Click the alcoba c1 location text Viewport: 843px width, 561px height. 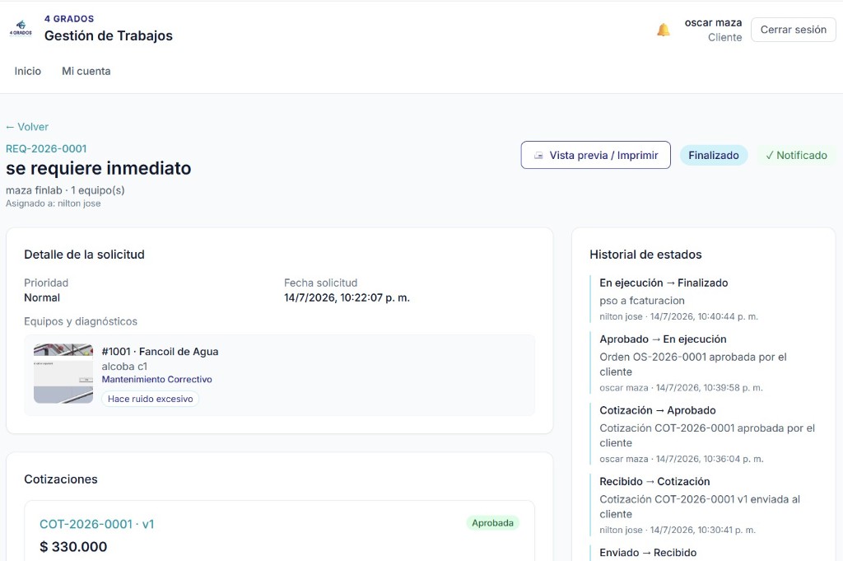click(x=124, y=367)
